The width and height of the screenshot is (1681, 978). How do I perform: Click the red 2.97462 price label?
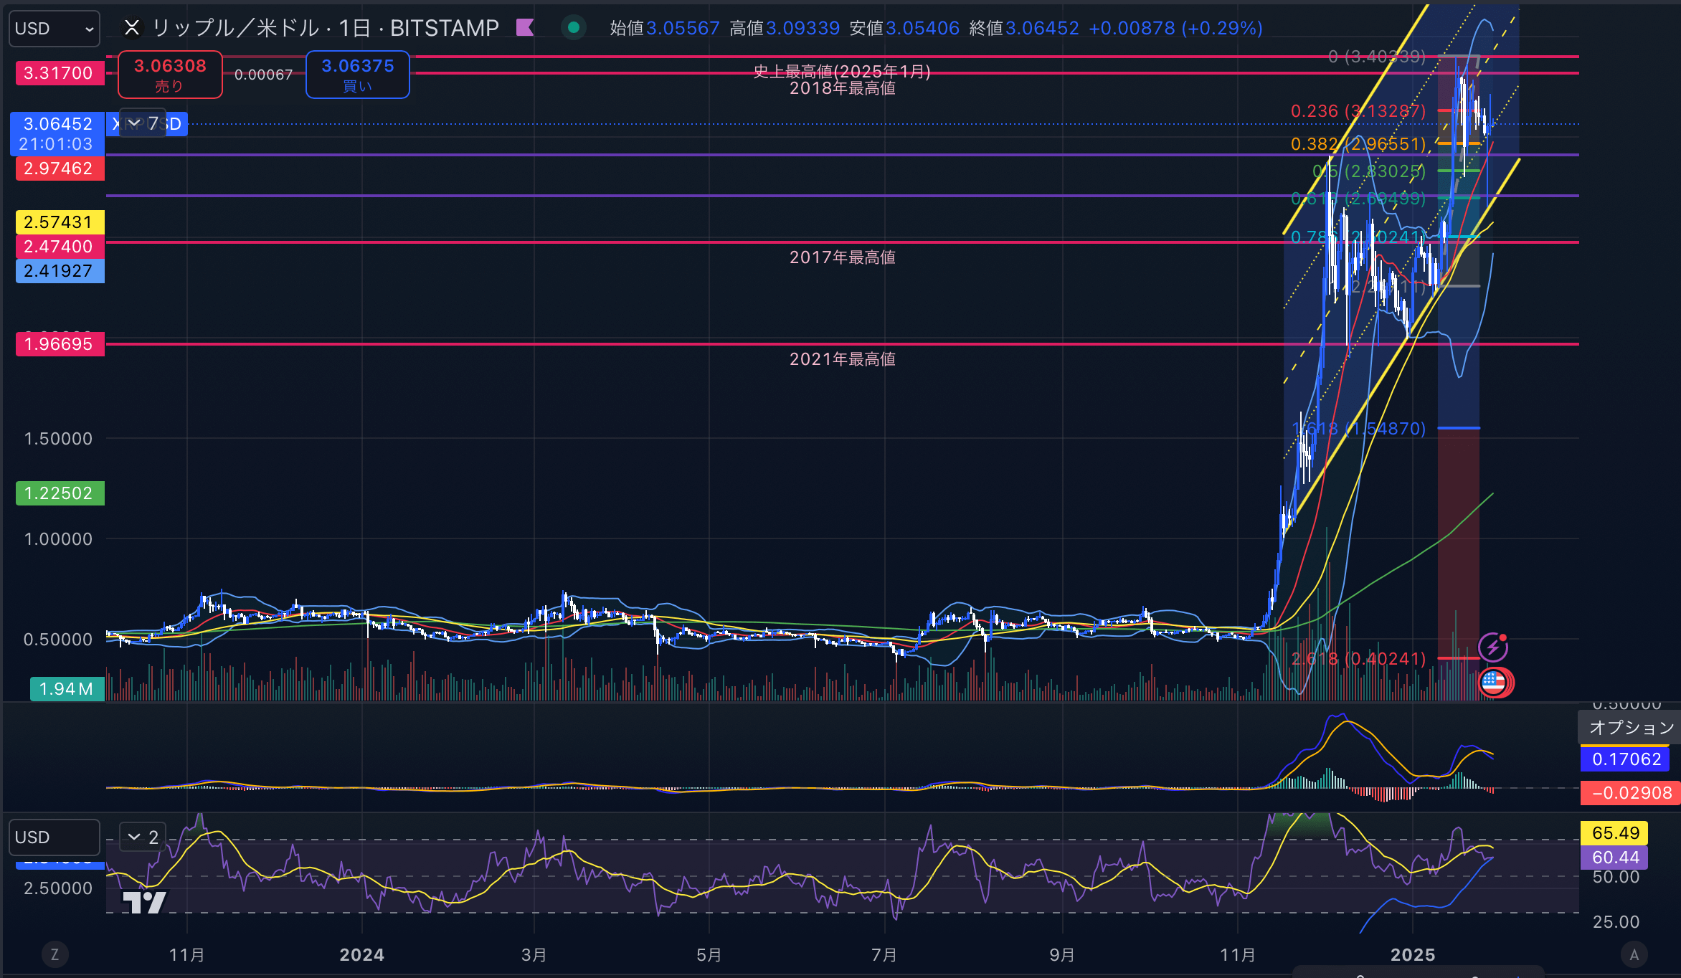tap(60, 168)
